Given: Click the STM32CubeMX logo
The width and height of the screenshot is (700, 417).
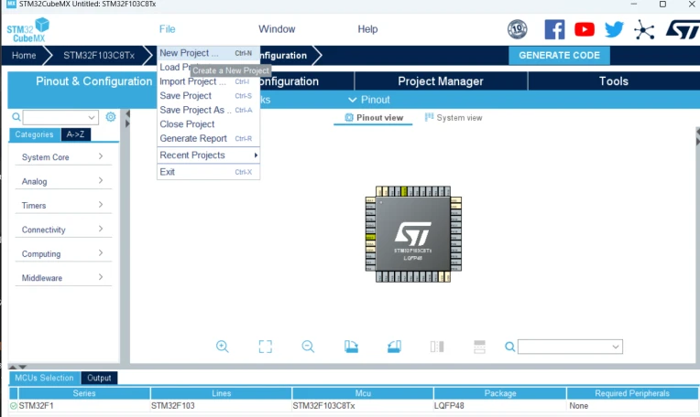Looking at the screenshot, I should tap(27, 30).
